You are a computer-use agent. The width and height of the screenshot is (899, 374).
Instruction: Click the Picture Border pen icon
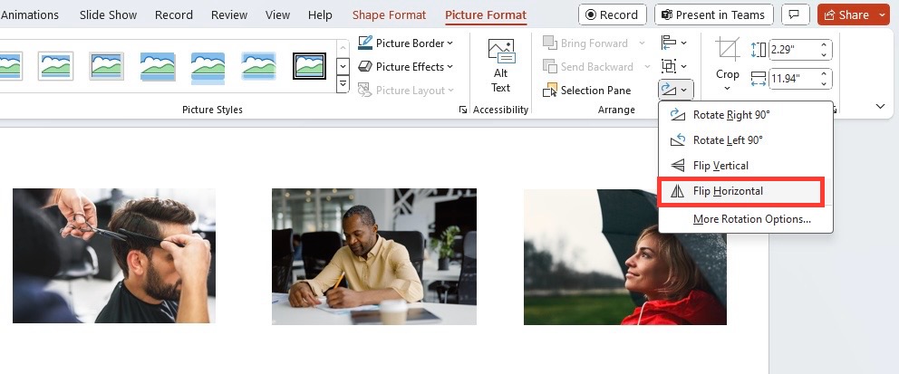coord(365,43)
